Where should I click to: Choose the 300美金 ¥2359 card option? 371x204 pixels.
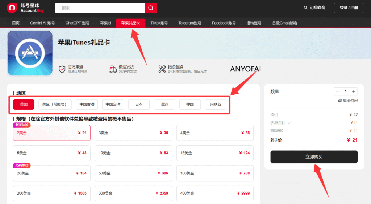click(133, 193)
